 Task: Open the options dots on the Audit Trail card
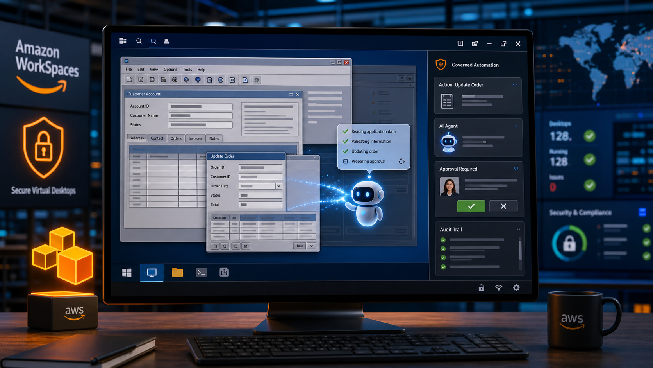point(519,229)
